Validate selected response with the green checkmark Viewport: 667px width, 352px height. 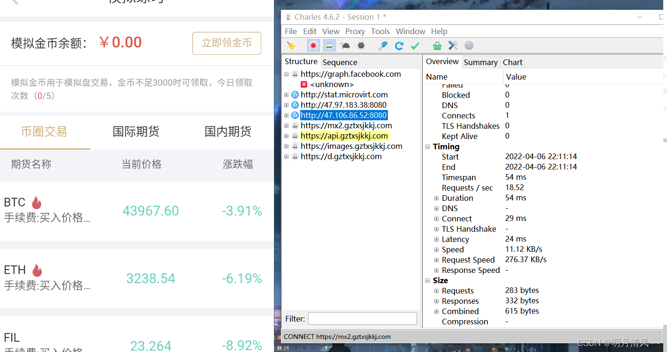[415, 45]
